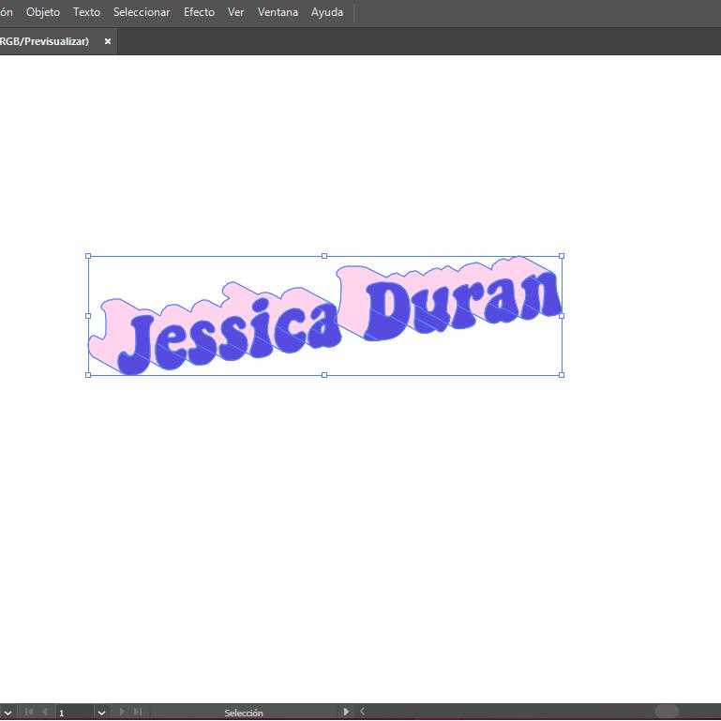Open the Seleccionar menu
This screenshot has width=721, height=721.
pyautogui.click(x=142, y=12)
